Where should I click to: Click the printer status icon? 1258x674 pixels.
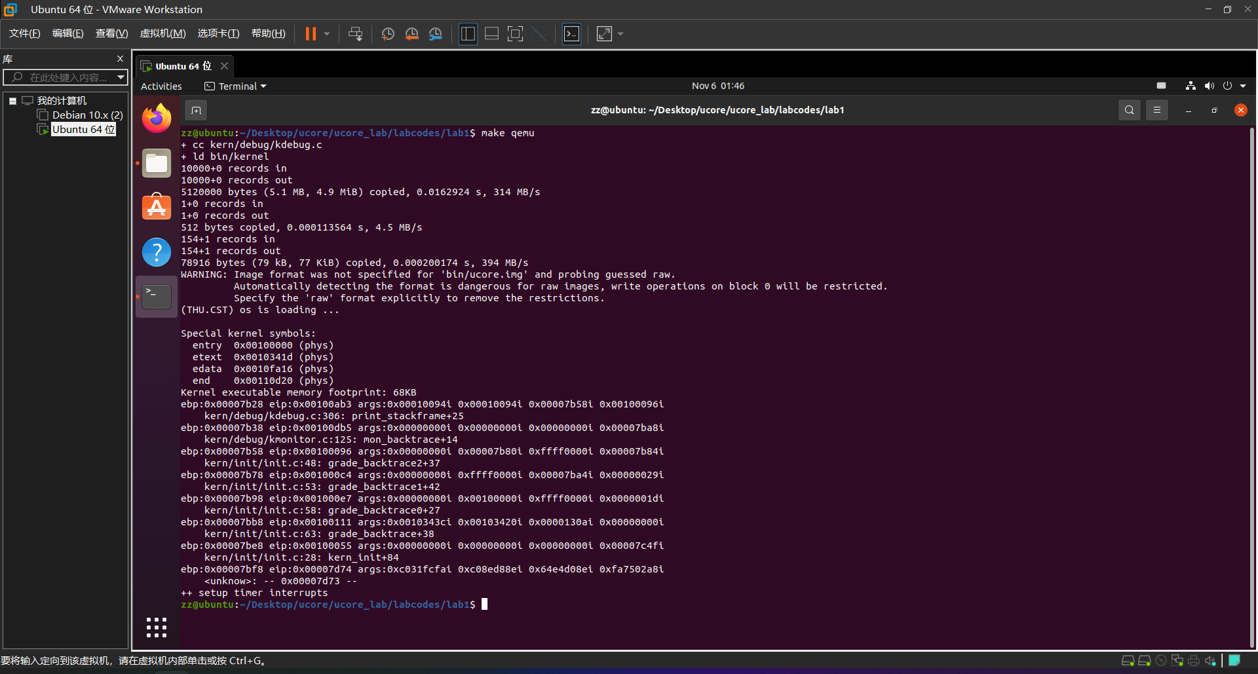1194,661
